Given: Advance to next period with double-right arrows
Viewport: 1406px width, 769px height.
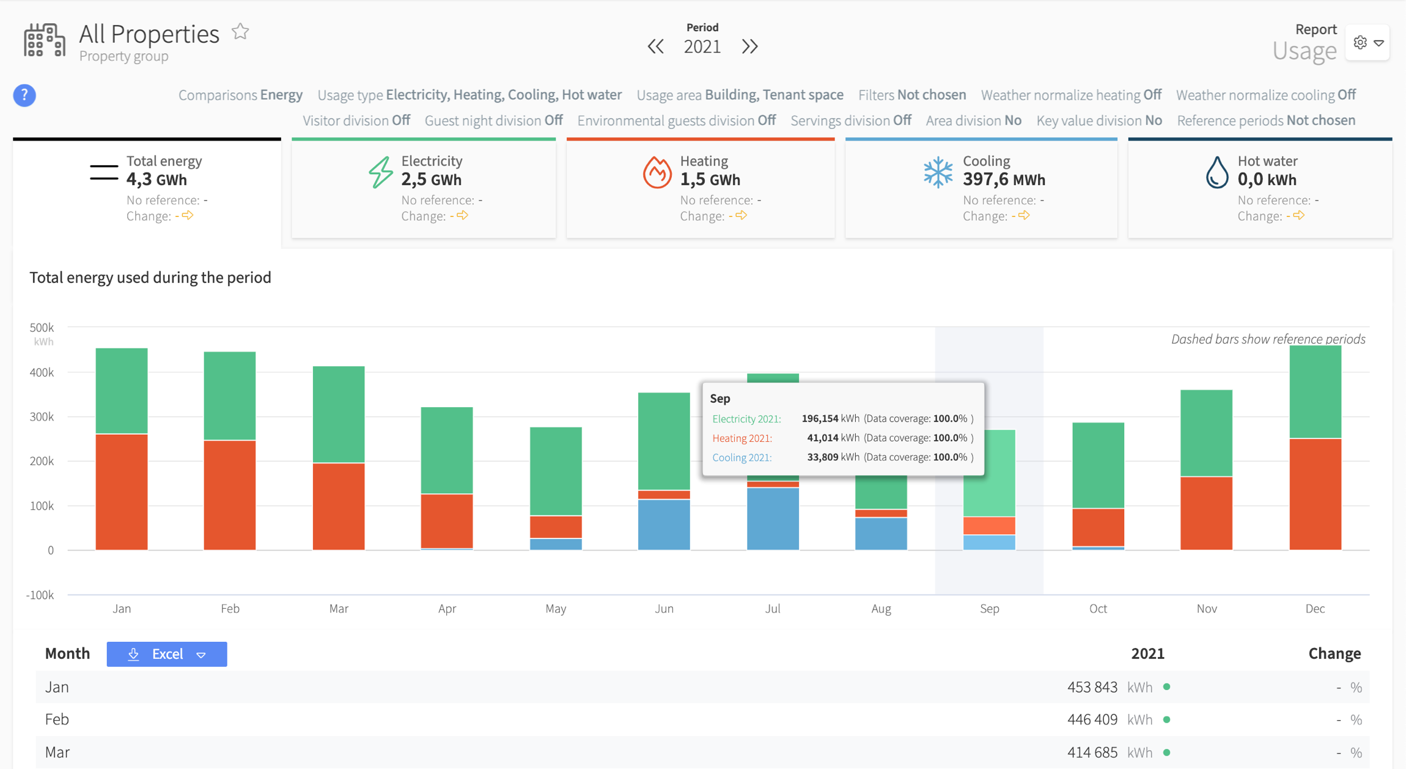Looking at the screenshot, I should pyautogui.click(x=749, y=46).
